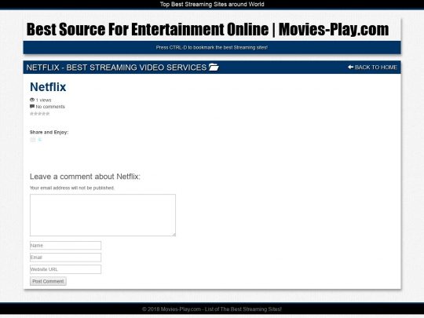
Task: Open the Netflix title link
Action: [48, 87]
